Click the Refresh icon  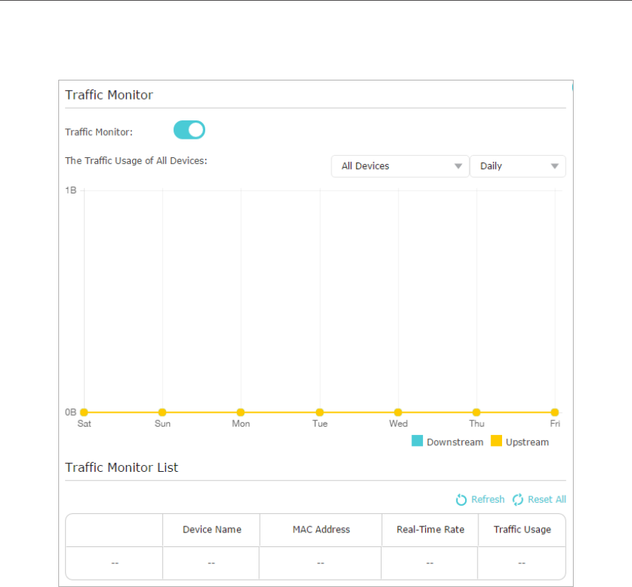click(x=461, y=500)
